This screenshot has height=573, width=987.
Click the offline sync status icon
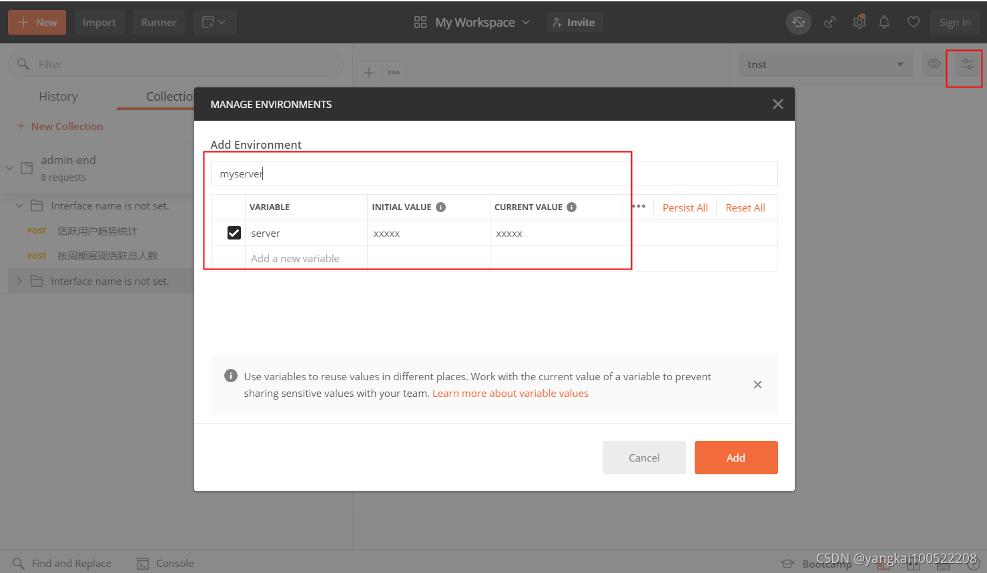point(799,22)
